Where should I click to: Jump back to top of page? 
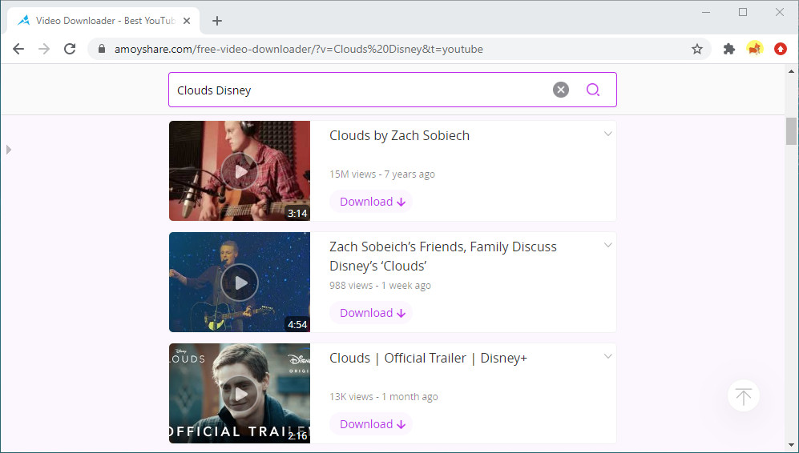tap(744, 395)
